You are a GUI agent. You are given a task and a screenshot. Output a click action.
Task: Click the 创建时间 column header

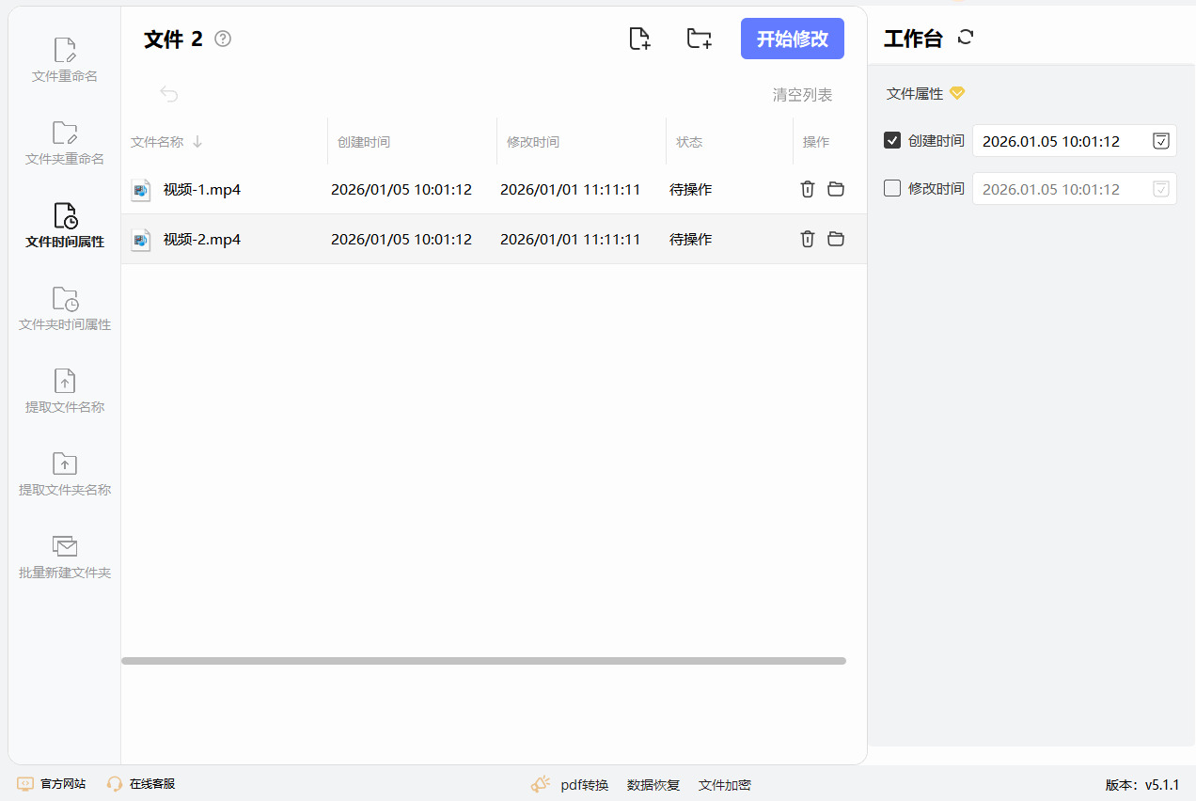(364, 142)
